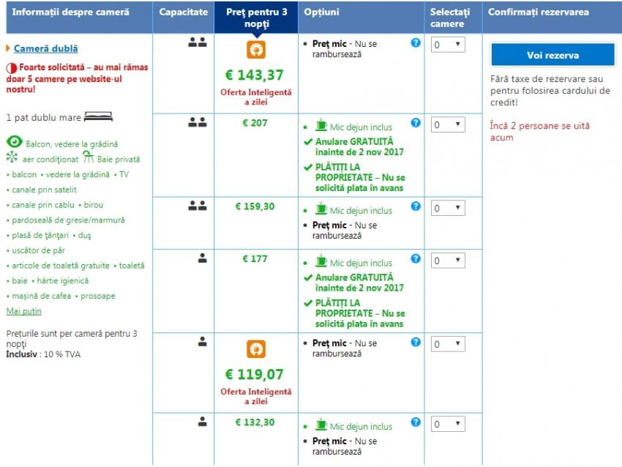Click the green eye balcony view icon

[x=14, y=142]
